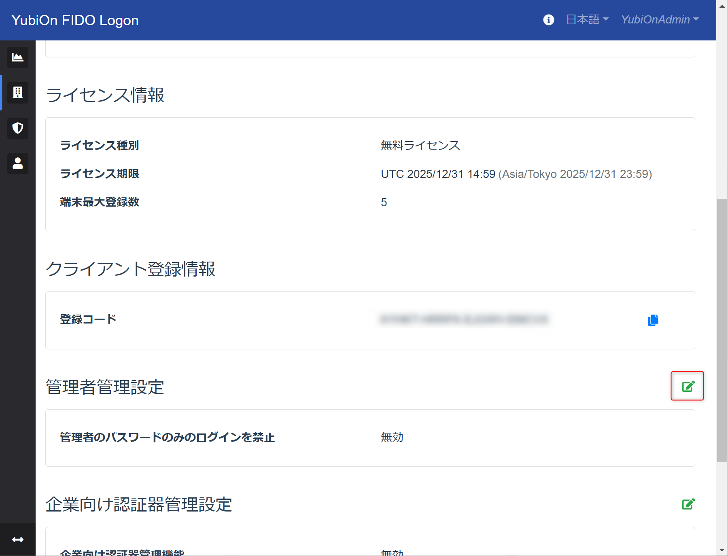This screenshot has width=728, height=556.
Task: Toggle sidebar width with the arrows icon
Action: pyautogui.click(x=18, y=539)
